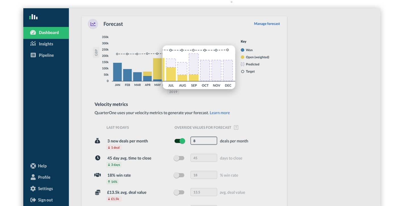Viewport: 404px width, 206px height.
Task: Click the Won legend blue dot
Action: [243, 50]
